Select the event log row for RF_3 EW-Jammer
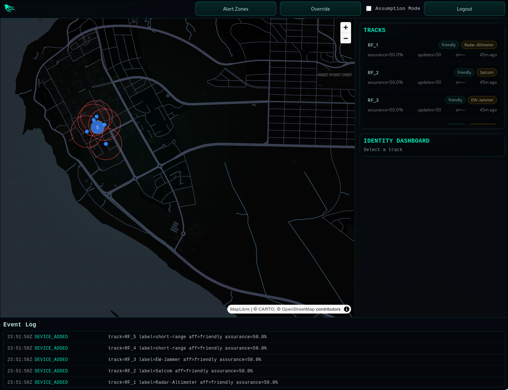Image resolution: width=508 pixels, height=390 pixels. [254, 360]
